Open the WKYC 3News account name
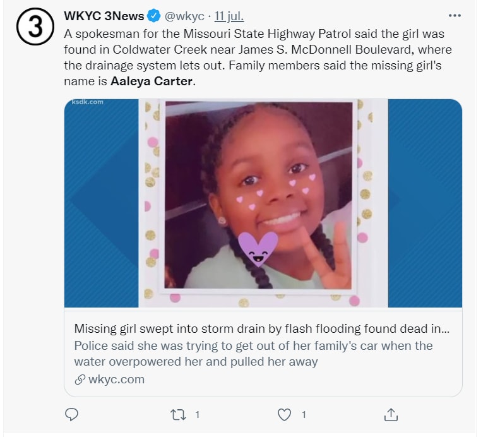Viewport: 488px width, 437px height. [104, 16]
